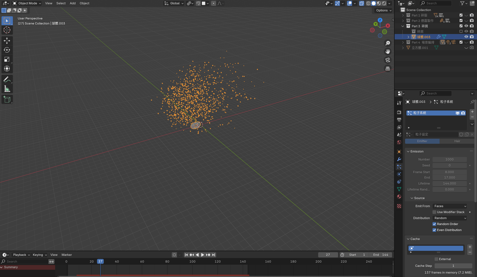
Task: Play animation forward
Action: [202, 255]
